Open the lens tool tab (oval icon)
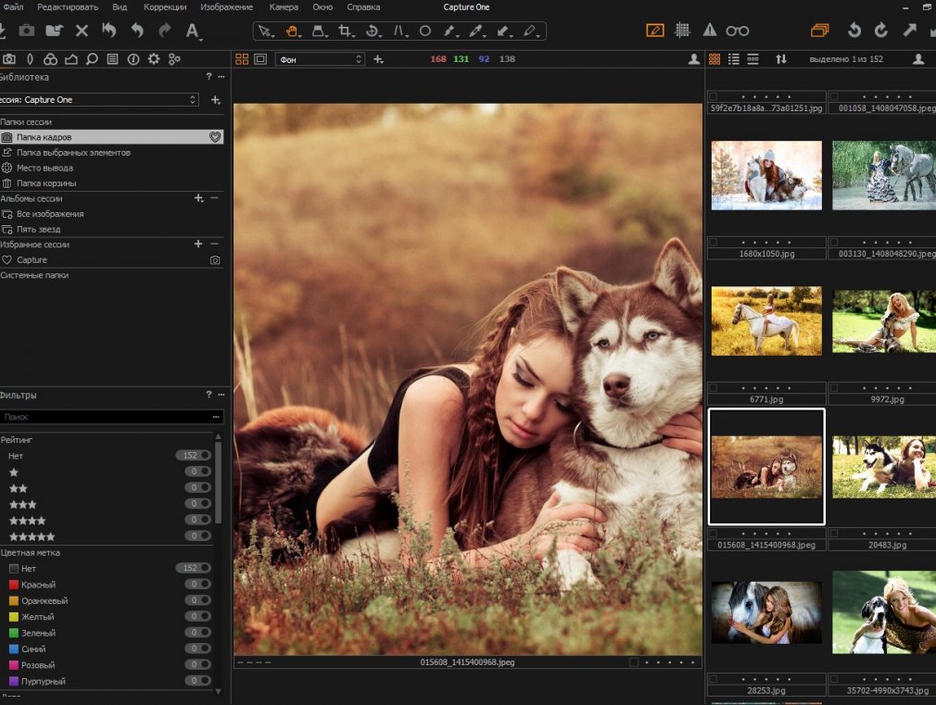Viewport: 936px width, 705px height. (x=30, y=59)
